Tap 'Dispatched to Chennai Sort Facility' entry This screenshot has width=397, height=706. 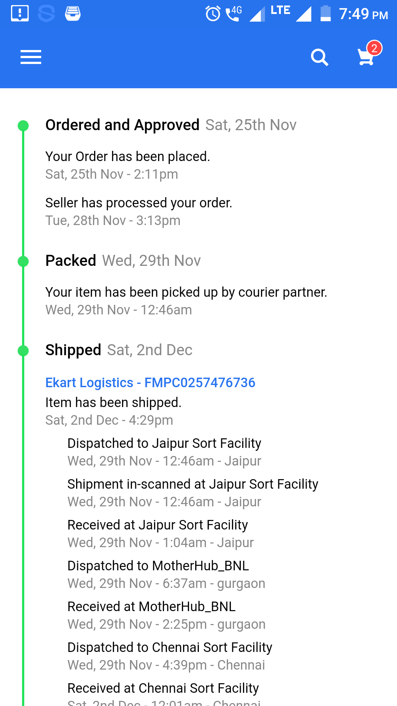(x=170, y=648)
